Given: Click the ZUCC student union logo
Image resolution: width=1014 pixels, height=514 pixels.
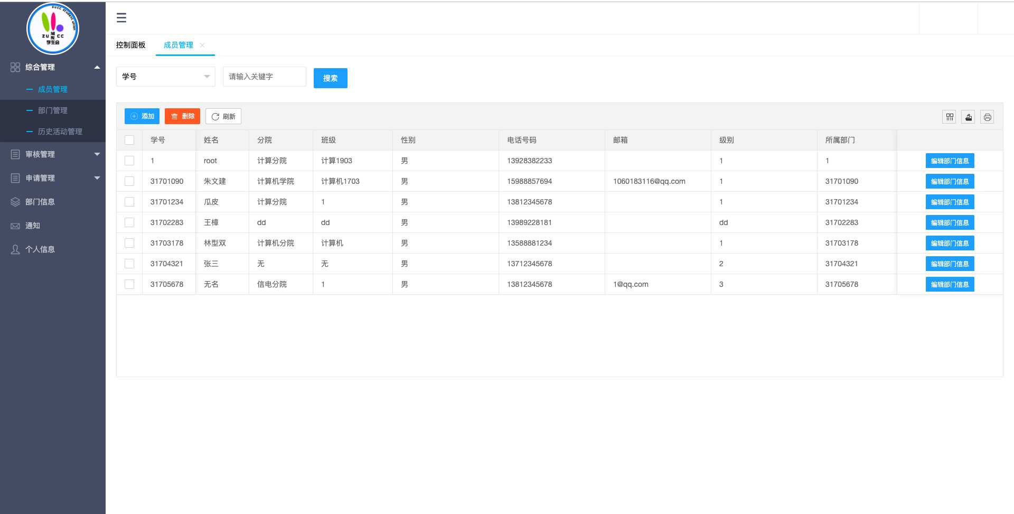Looking at the screenshot, I should [x=53, y=29].
